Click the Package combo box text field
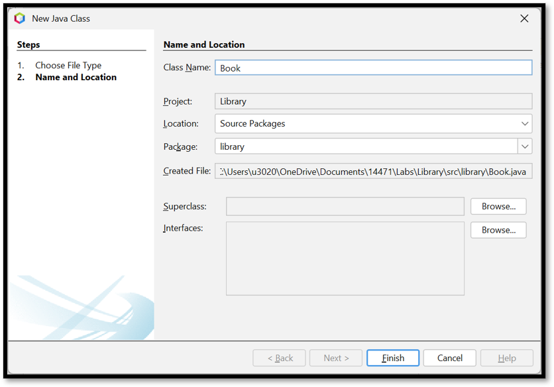The image size is (554, 387). 366,146
